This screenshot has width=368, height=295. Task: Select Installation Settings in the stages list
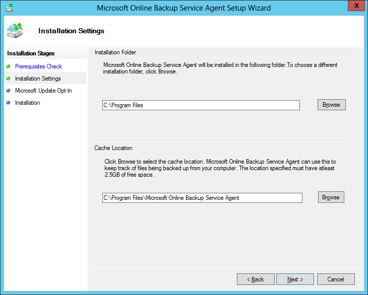pyautogui.click(x=38, y=79)
